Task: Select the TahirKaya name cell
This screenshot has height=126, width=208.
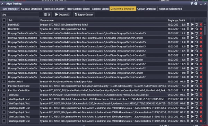Action: pyautogui.click(x=23, y=94)
